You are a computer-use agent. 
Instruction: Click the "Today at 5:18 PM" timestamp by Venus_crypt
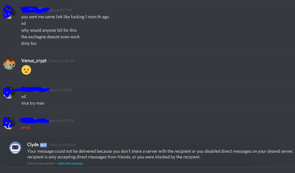[61, 61]
